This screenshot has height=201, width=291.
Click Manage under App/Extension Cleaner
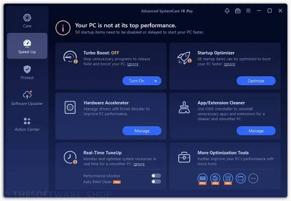(256, 131)
